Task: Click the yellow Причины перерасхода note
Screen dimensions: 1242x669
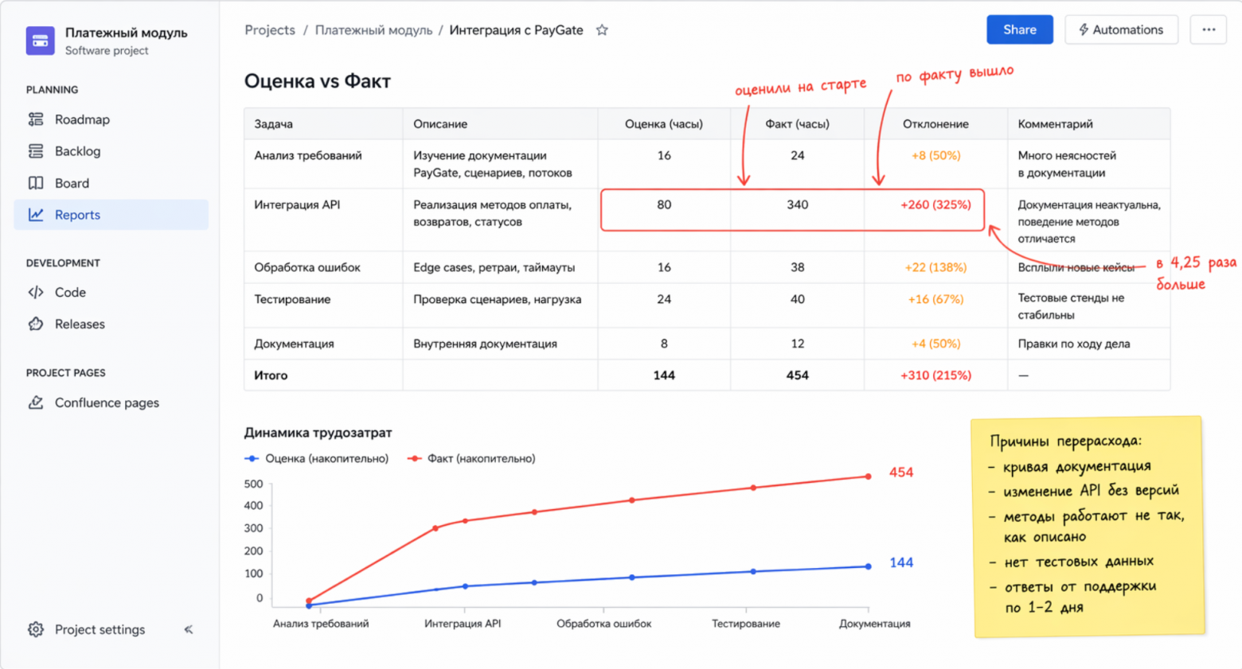Action: 1087,525
